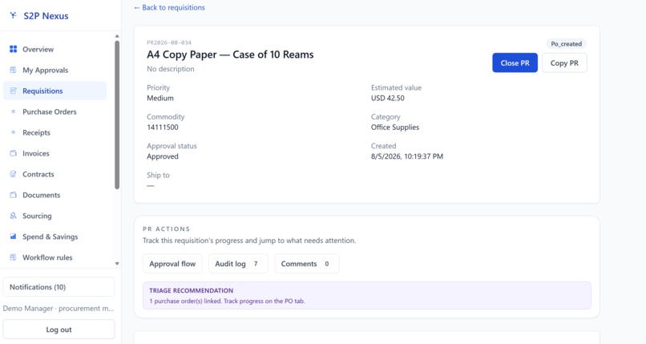Click the PR ACTIONS heading
This screenshot has height=344, width=646.
click(x=167, y=229)
